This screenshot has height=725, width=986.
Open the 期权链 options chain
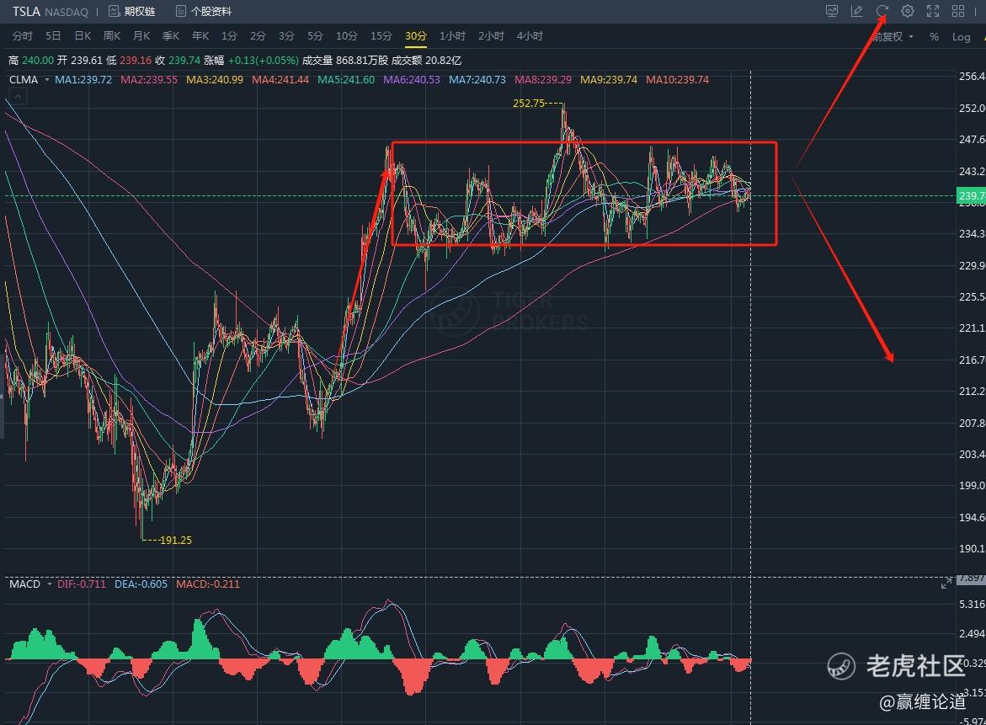pos(132,11)
